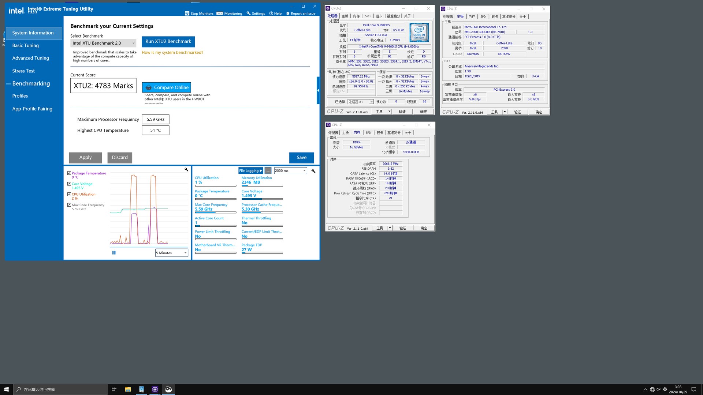Click the Apply button
The image size is (703, 395).
85,158
